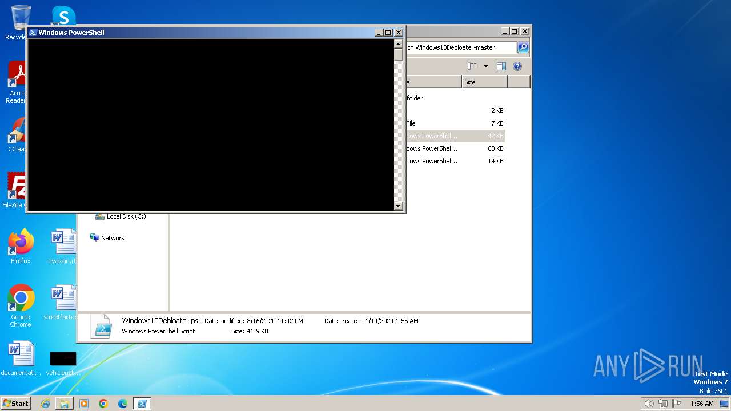Launch Microsoft Edge from the taskbar
This screenshot has height=411, width=731.
coord(123,404)
